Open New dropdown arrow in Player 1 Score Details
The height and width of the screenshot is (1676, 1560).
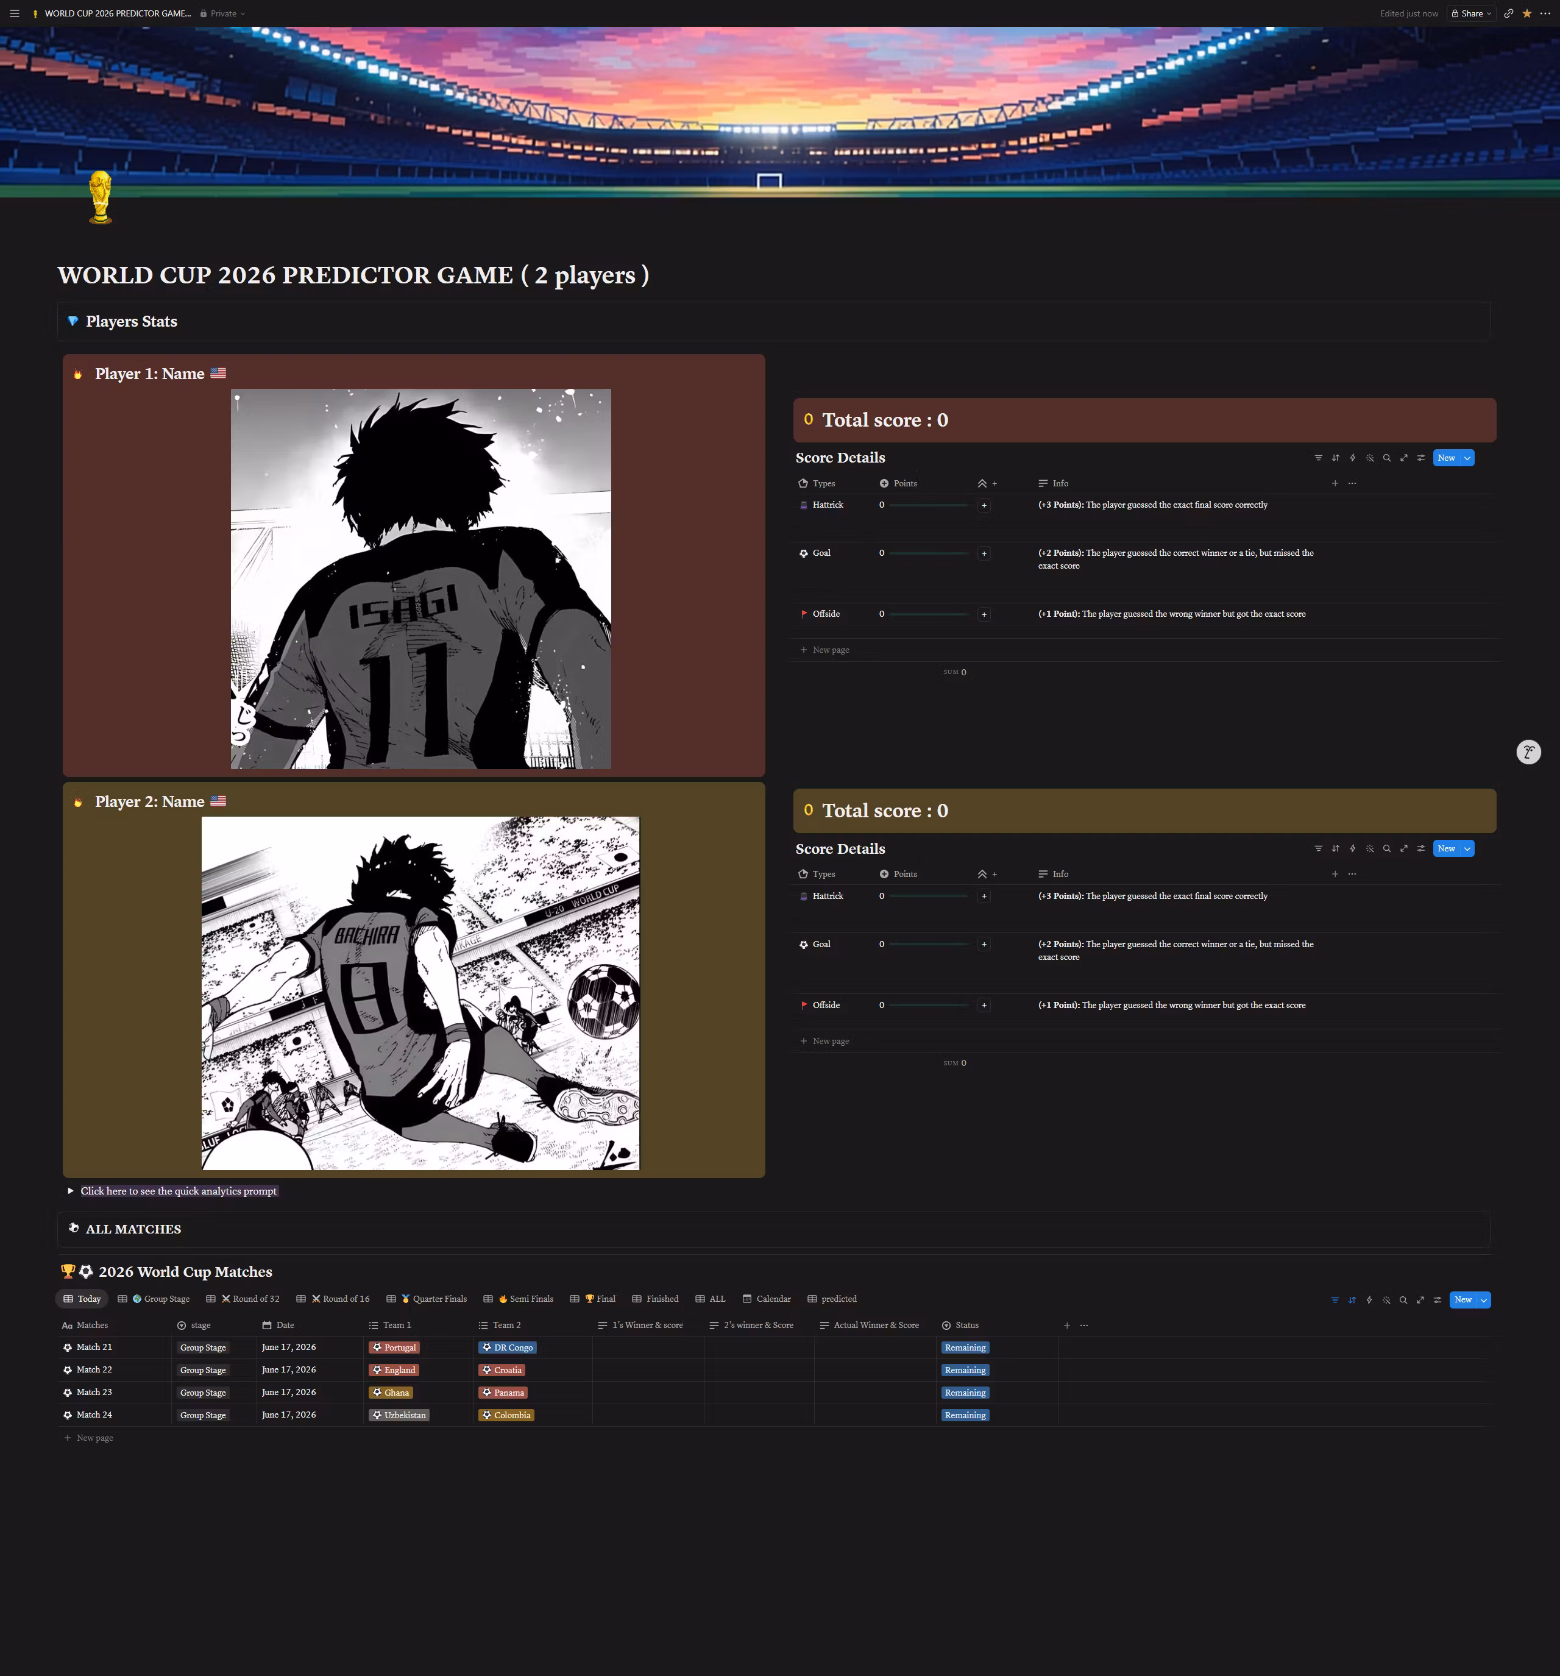pos(1467,458)
